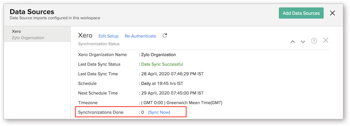
Task: Click the Re-Authenticate link
Action: click(x=140, y=36)
